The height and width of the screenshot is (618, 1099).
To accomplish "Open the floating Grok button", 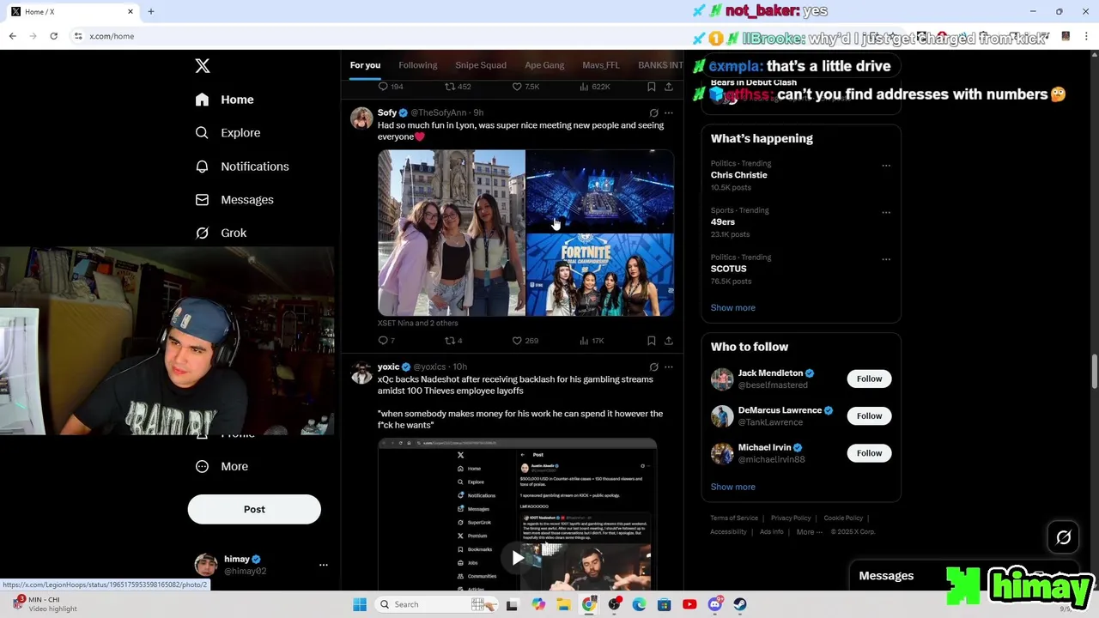I will coord(1063,538).
